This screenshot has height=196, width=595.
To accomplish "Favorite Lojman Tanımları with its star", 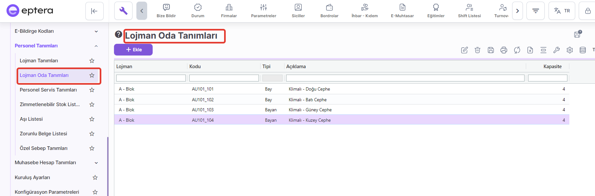I will pos(92,61).
